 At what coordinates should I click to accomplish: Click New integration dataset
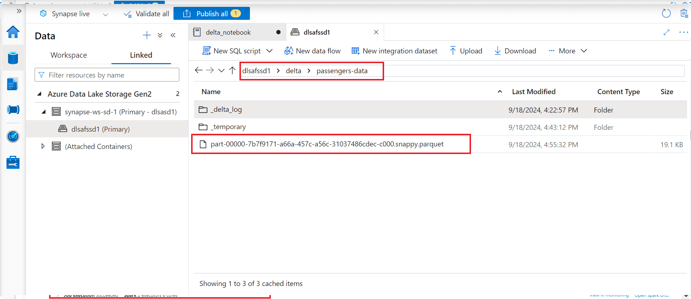[x=394, y=51]
